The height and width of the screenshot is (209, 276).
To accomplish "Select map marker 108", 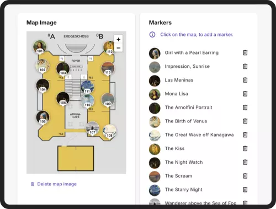I will (x=109, y=132).
